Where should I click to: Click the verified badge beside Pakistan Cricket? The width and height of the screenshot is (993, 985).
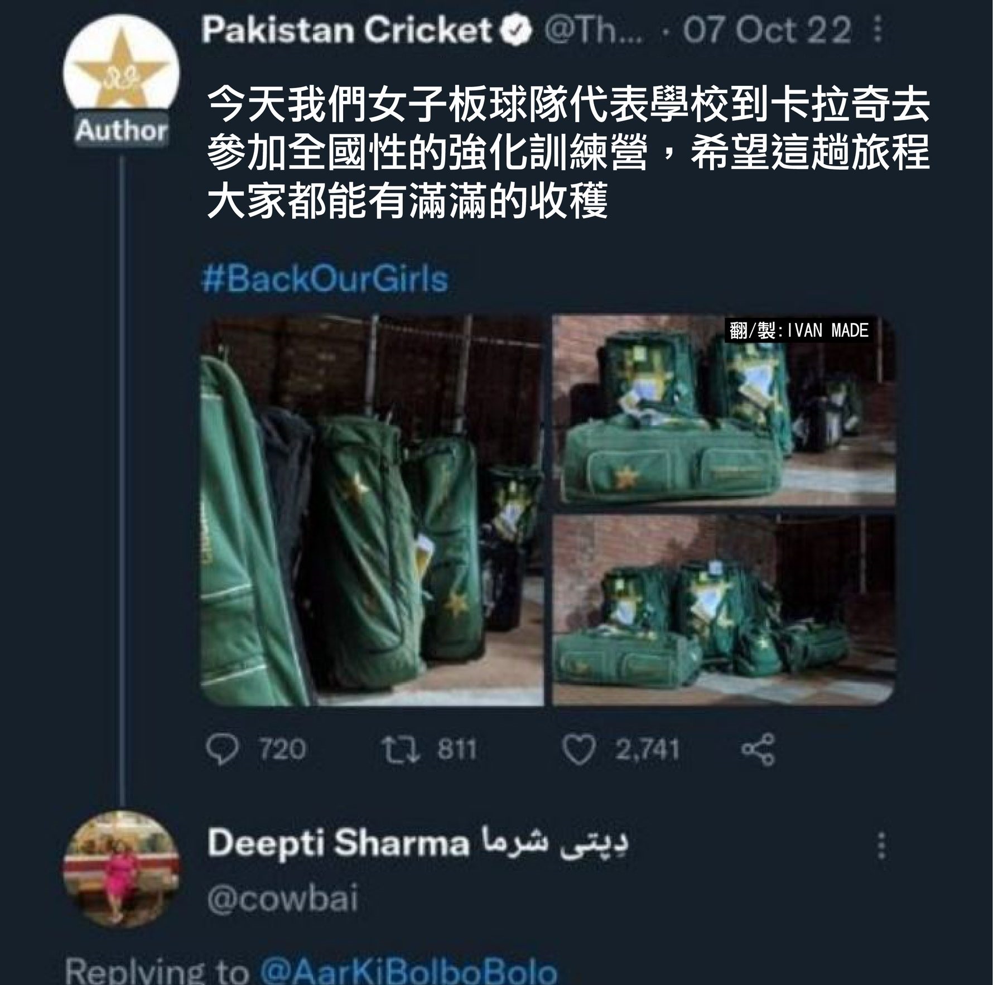pos(517,30)
